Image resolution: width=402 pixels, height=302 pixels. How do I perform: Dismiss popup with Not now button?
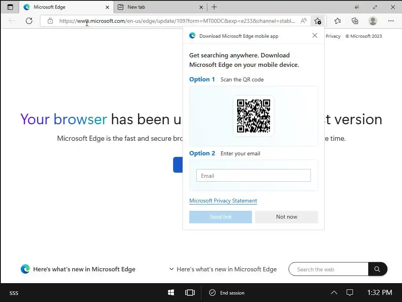(287, 217)
